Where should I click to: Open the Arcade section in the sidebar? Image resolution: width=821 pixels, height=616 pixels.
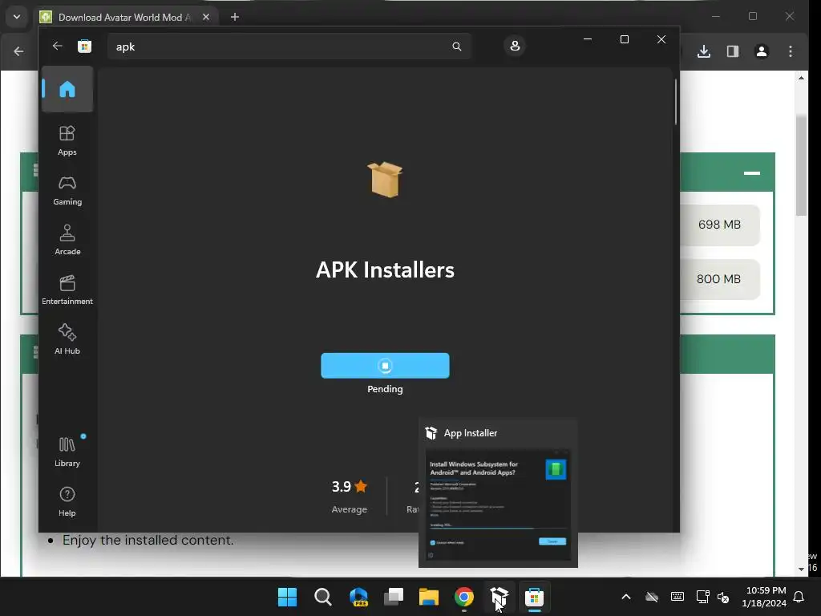67,240
